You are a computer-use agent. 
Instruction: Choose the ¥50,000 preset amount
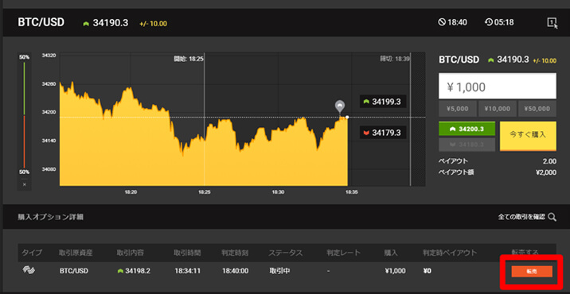click(537, 109)
